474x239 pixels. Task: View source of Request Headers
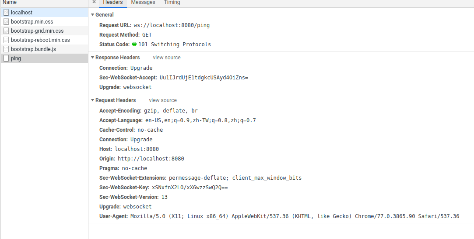(x=163, y=100)
